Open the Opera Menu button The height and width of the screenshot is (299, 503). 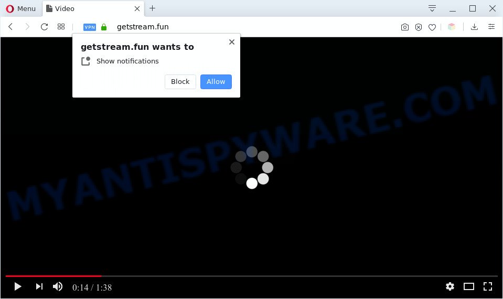(20, 9)
